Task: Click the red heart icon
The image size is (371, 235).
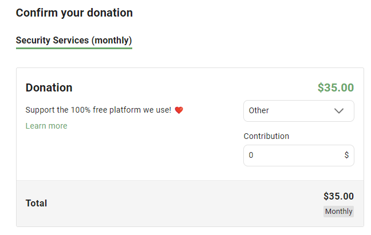Action: 179,110
